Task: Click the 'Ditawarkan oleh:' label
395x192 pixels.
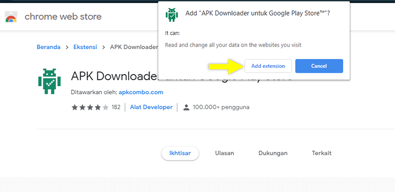Action: tap(94, 92)
